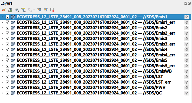The height and width of the screenshot is (103, 192).
Task: Select the layer ending in //SDS/Emis5_err
Action: click(96, 66)
